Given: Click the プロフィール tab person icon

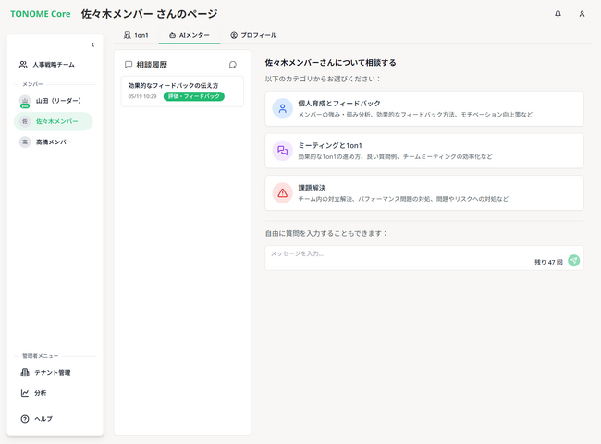Looking at the screenshot, I should [x=234, y=35].
